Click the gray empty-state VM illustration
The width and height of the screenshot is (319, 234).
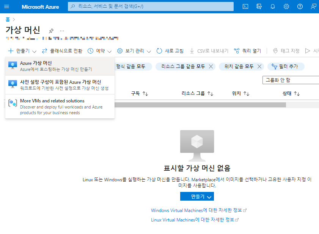click(x=197, y=146)
